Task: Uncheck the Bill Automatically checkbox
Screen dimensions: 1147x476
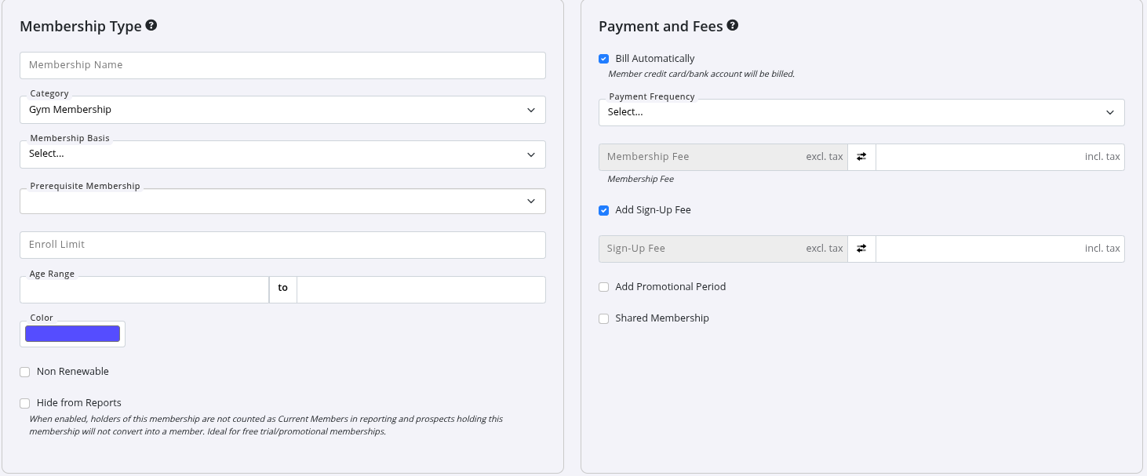Action: pos(603,59)
